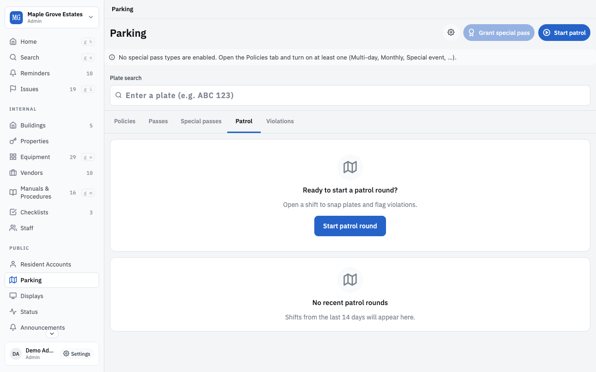
Task: Open Buildings from the sidebar
Action: tap(52, 125)
